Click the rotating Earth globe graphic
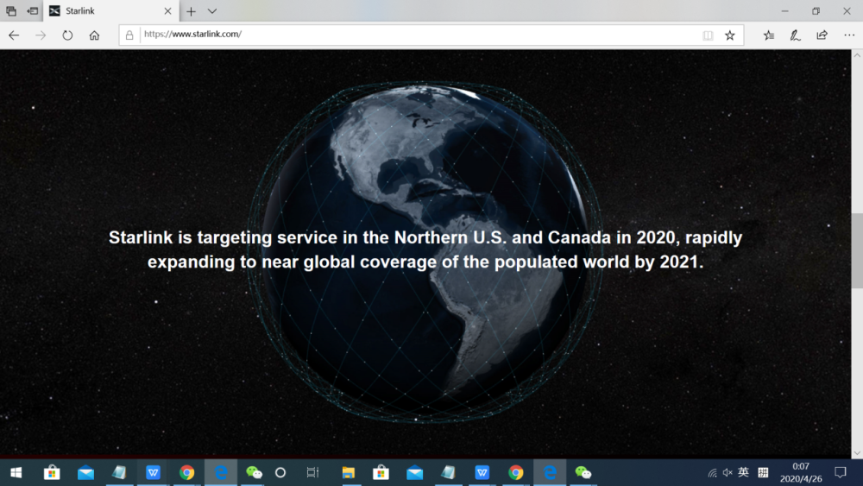Viewport: 863px width, 486px height. (425, 252)
